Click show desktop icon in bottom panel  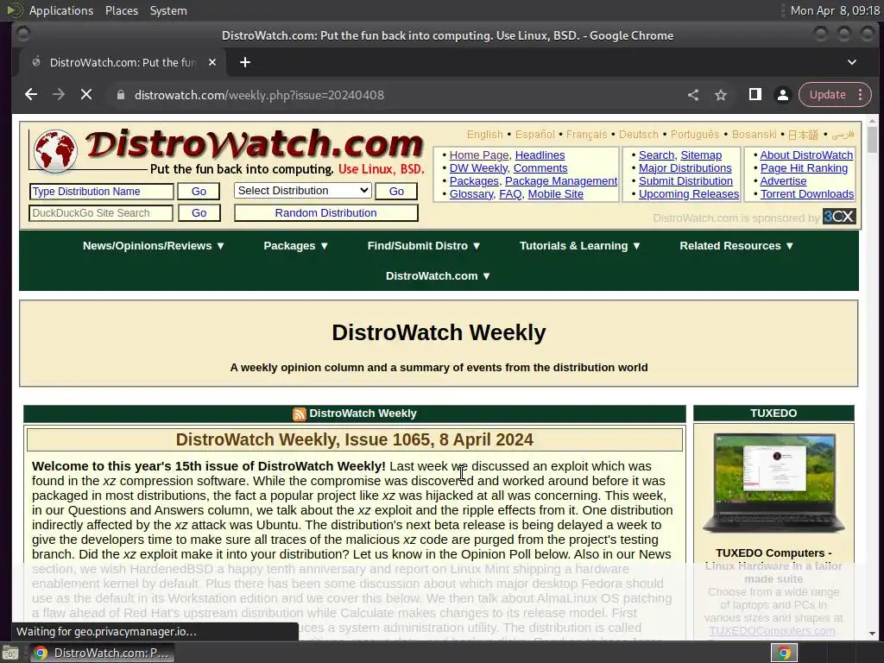pos(10,653)
